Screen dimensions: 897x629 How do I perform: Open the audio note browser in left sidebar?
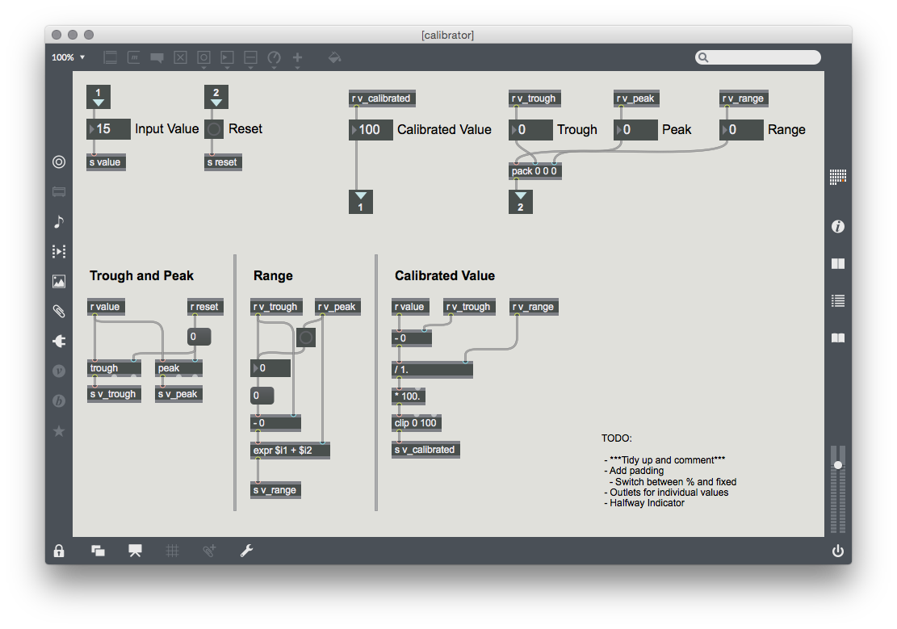(59, 221)
